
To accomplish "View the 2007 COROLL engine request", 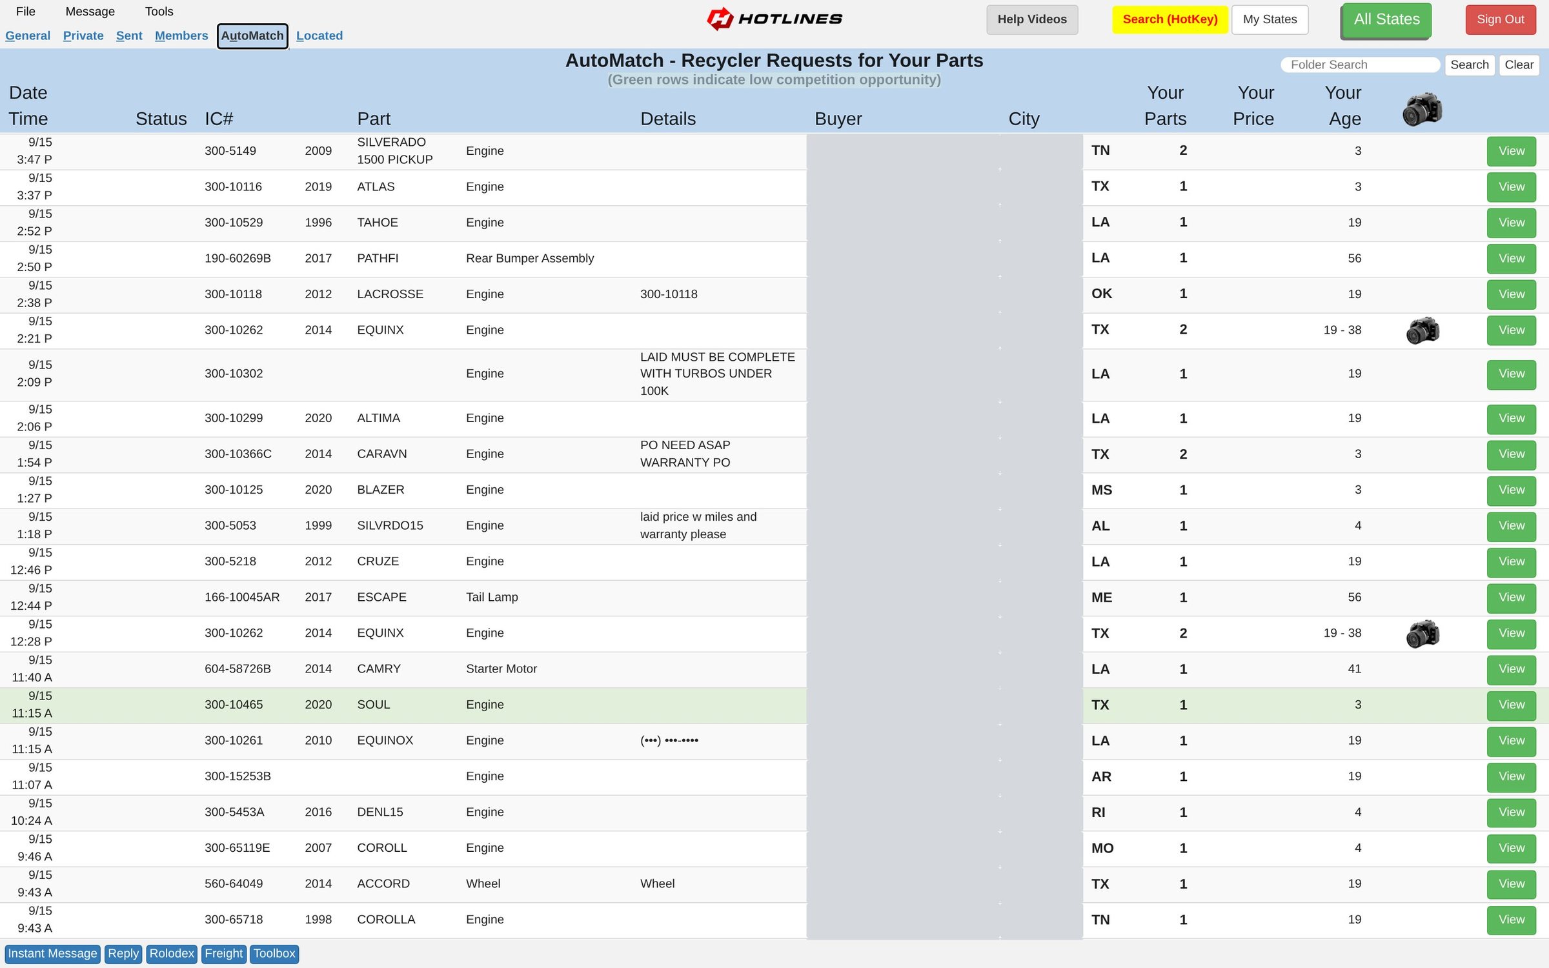I will (1512, 849).
